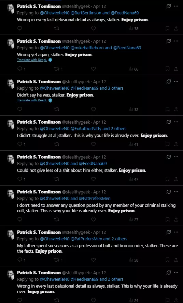The width and height of the screenshot is (183, 303).
Task: Like the criminal stalking cult tweet
Action: pos(94,219)
